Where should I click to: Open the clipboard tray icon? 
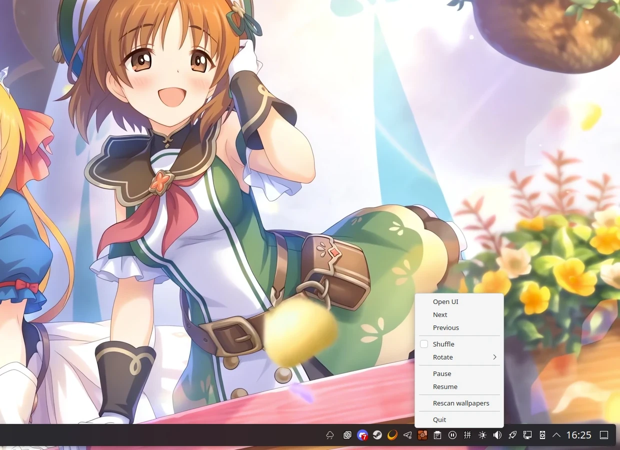(x=437, y=435)
